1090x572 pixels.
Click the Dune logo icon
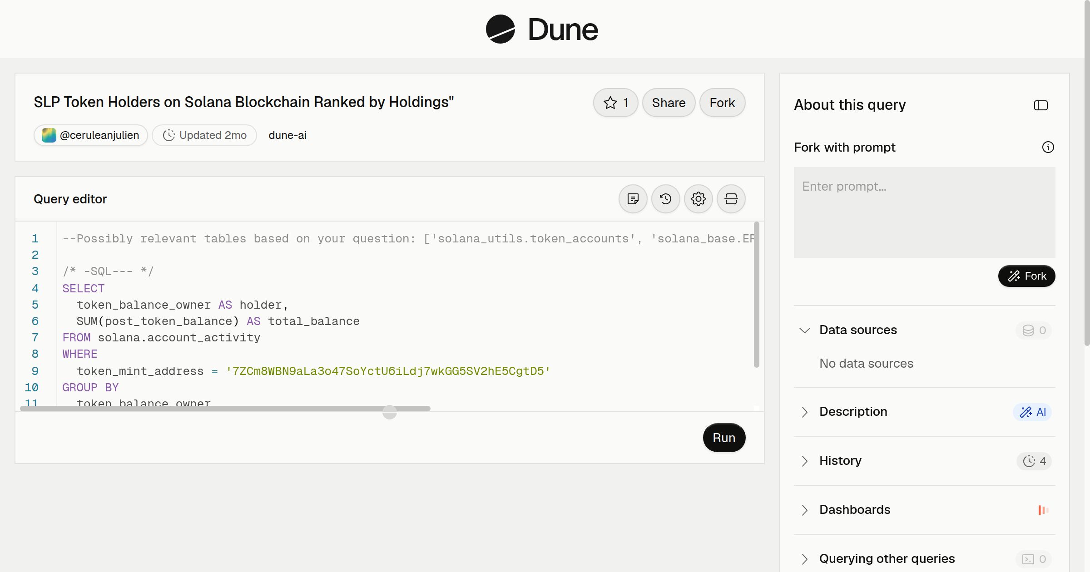click(500, 29)
